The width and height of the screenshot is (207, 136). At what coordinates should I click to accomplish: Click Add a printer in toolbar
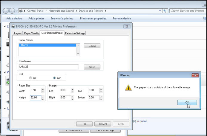pos(36,18)
